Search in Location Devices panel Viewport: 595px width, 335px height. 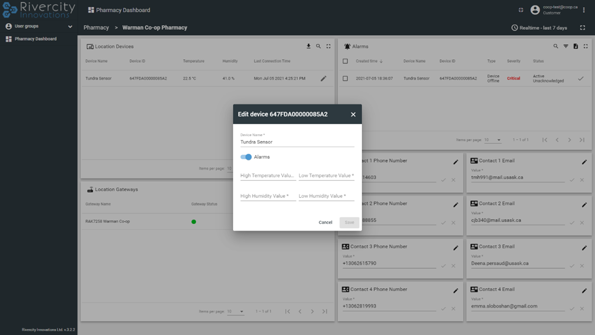point(318,46)
